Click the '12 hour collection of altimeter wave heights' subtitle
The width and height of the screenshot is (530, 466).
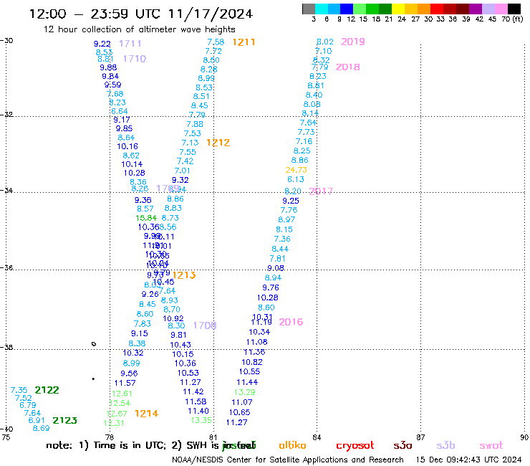(x=139, y=29)
